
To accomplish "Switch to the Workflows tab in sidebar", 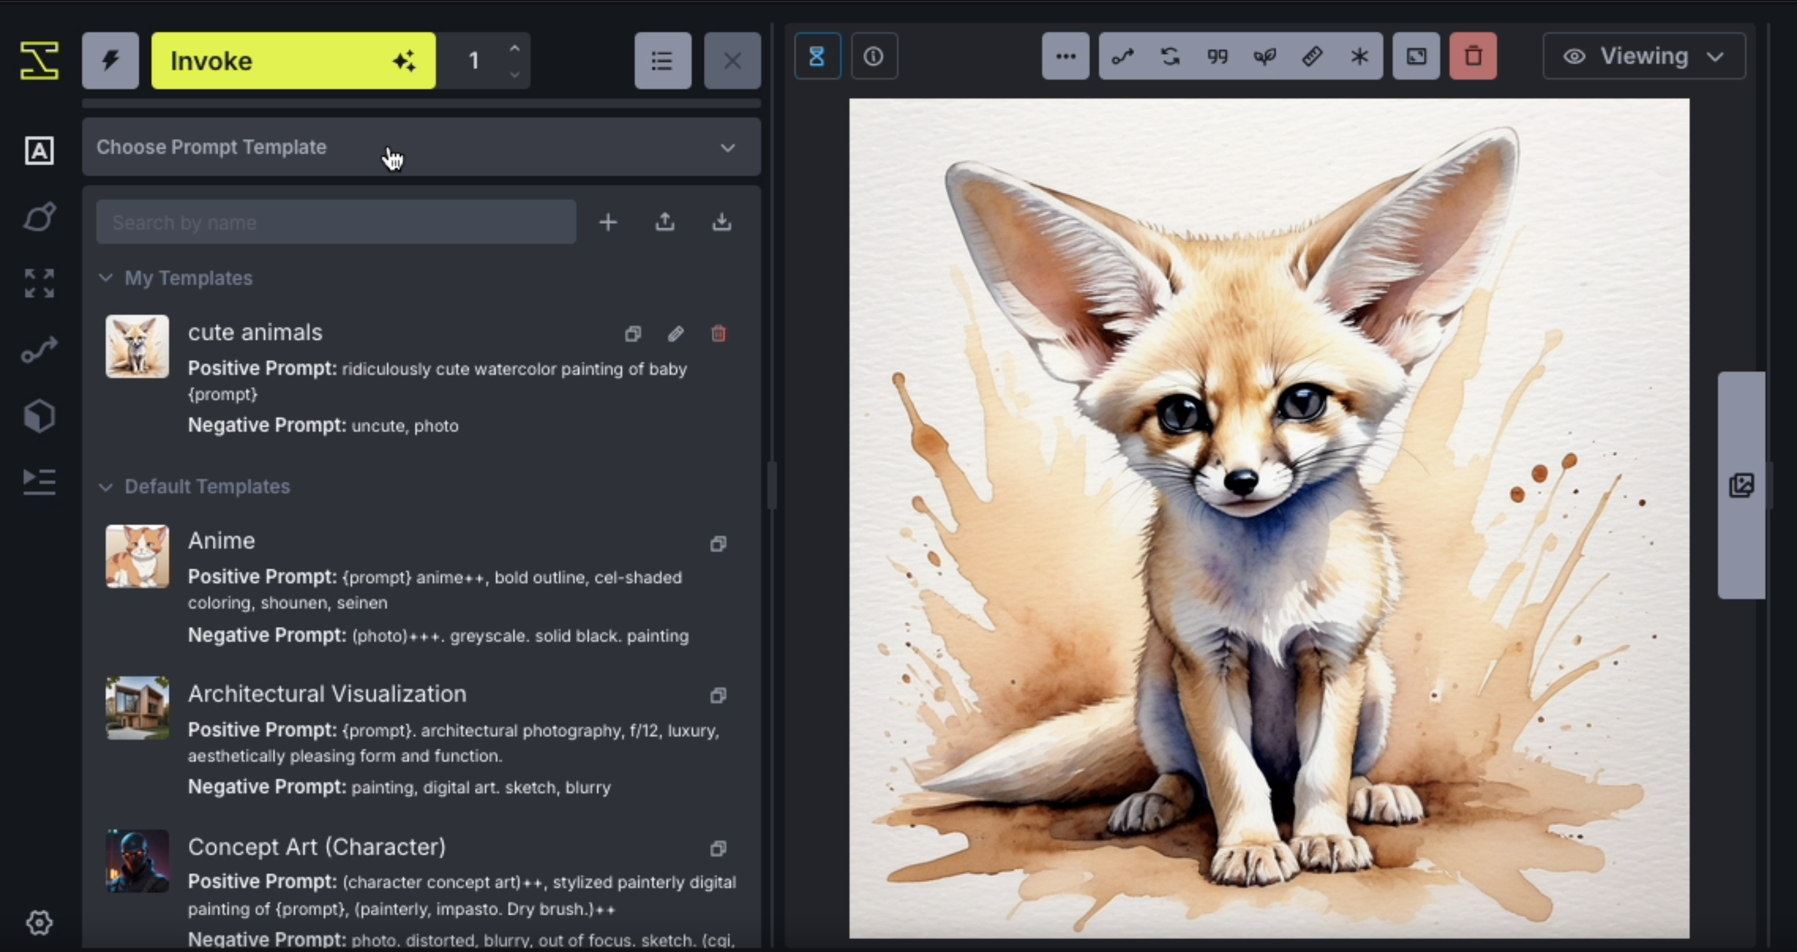I will pos(39,350).
